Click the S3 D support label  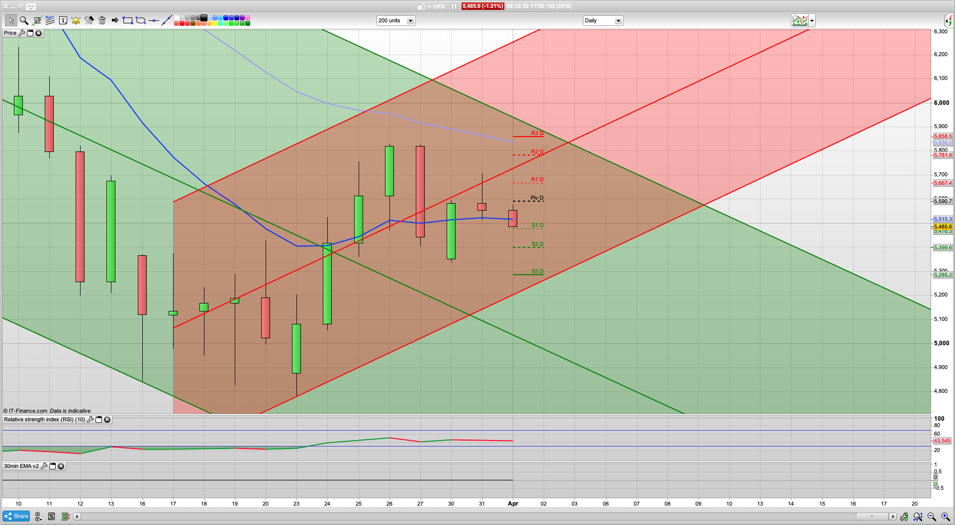click(x=538, y=271)
